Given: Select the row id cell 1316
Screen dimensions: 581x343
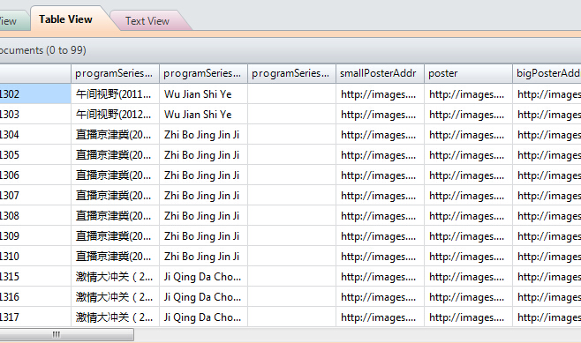Looking at the screenshot, I should pyautogui.click(x=35, y=297).
